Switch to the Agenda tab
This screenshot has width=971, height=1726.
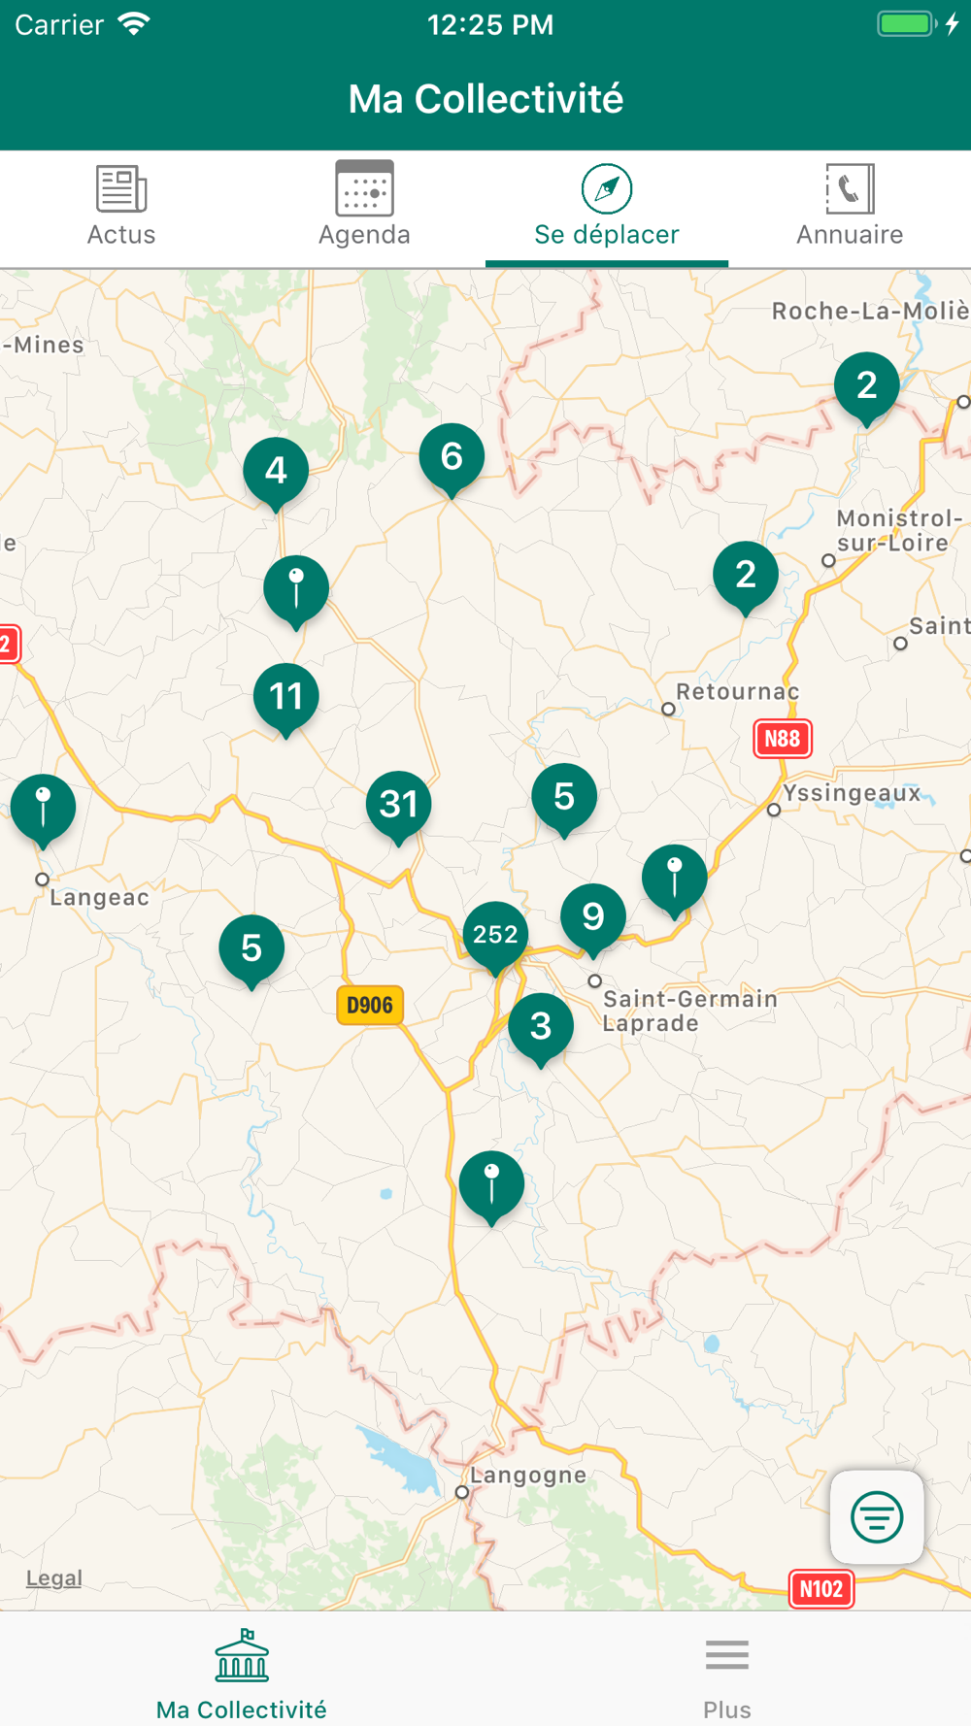(364, 208)
